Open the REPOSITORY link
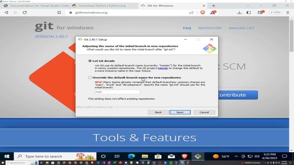The height and width of the screenshot is (165, 294). tap(210, 28)
